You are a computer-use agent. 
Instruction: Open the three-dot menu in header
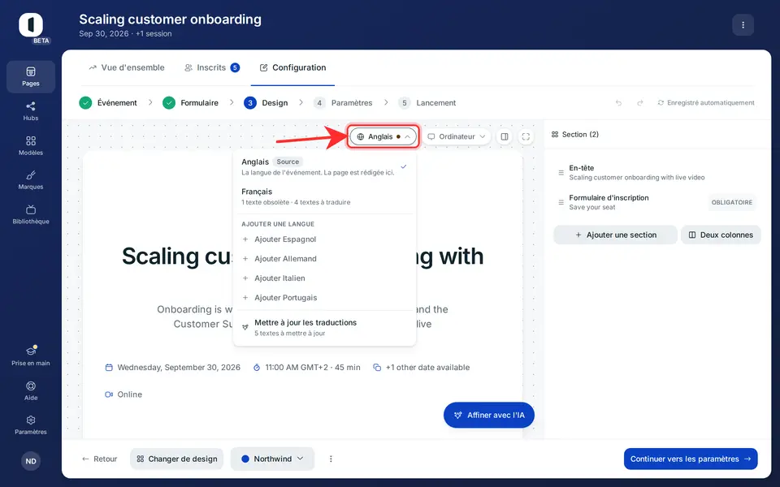coord(743,25)
